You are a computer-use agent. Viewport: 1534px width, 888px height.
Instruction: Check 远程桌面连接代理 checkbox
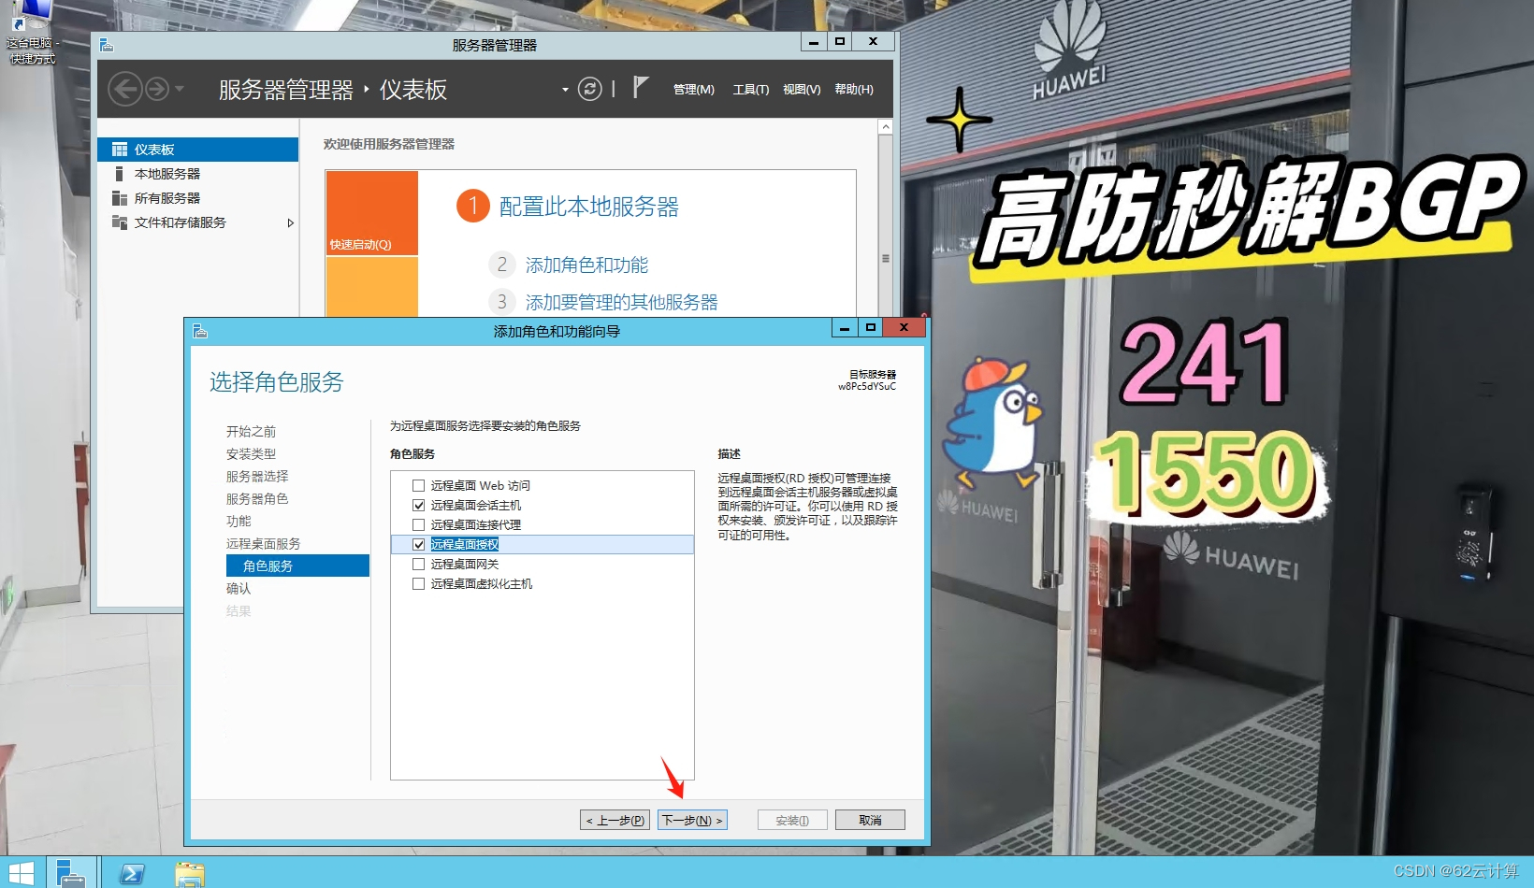(x=419, y=525)
